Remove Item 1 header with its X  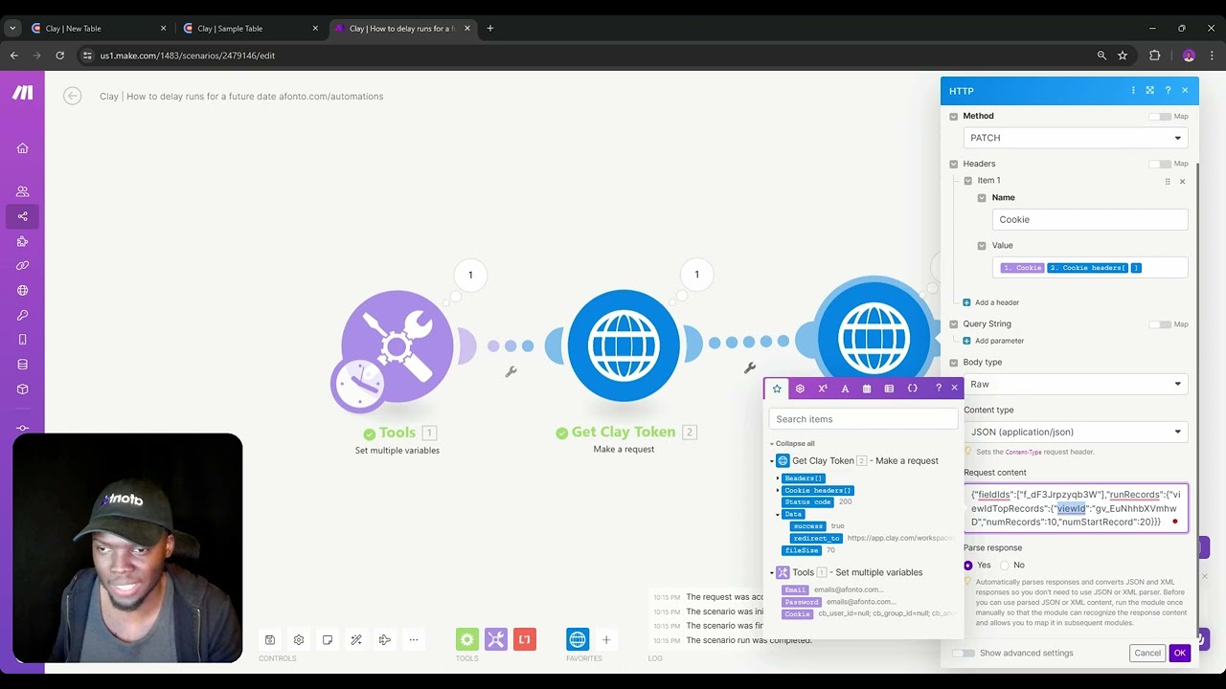pyautogui.click(x=1182, y=182)
